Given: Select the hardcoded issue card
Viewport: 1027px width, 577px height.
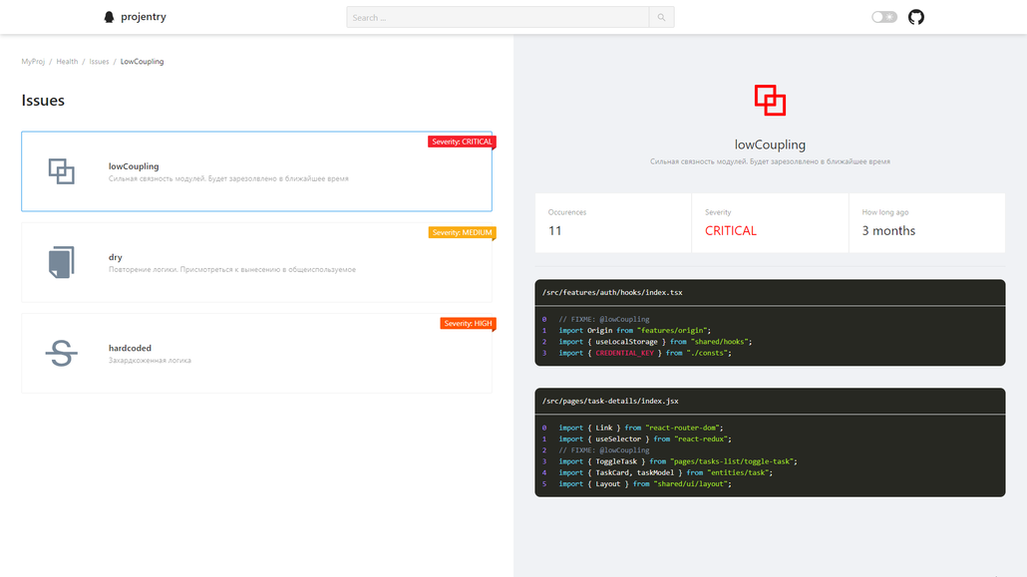Looking at the screenshot, I should (x=256, y=352).
